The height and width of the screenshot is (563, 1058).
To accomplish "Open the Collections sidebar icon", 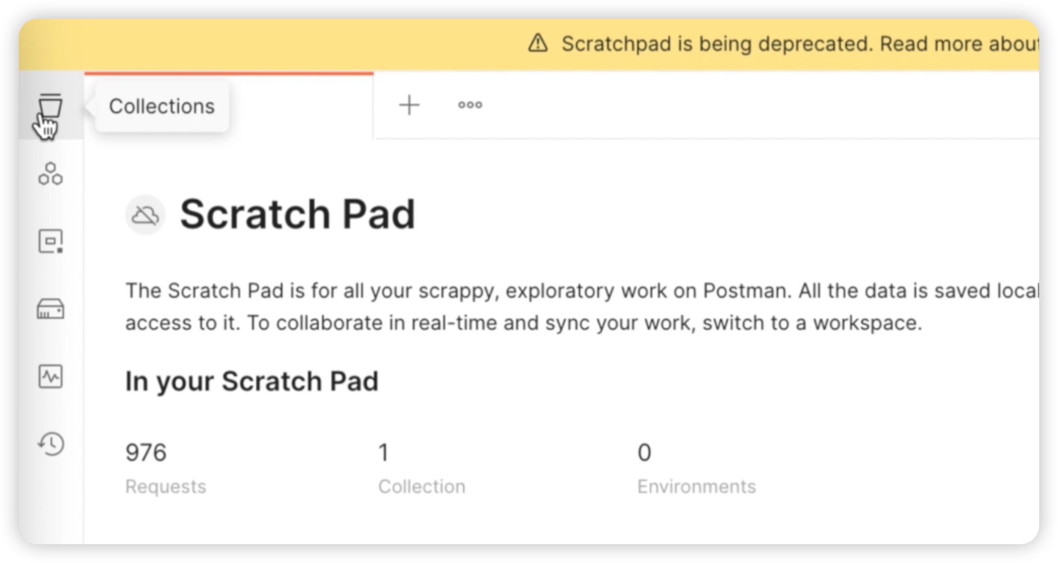I will (x=50, y=106).
